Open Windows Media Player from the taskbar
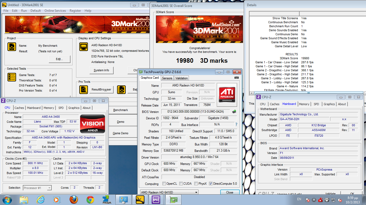 [x=57, y=200]
